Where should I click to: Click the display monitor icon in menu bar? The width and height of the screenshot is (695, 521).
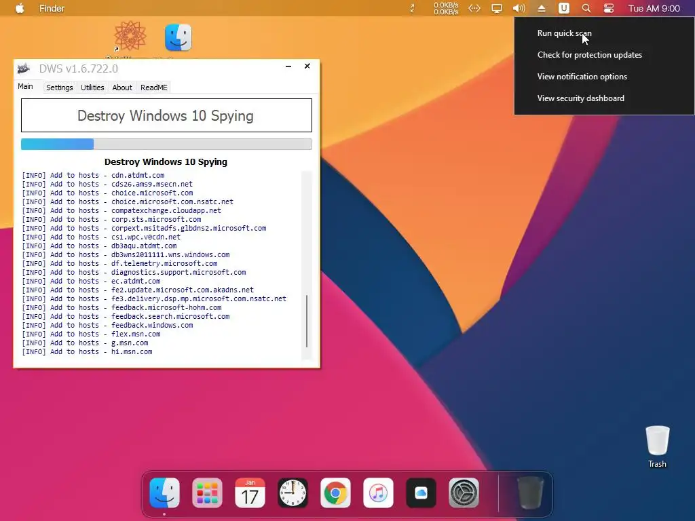pos(497,8)
